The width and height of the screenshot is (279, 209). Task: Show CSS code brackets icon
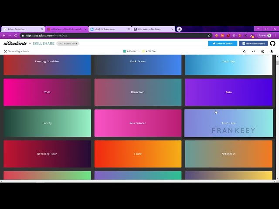tap(254, 51)
